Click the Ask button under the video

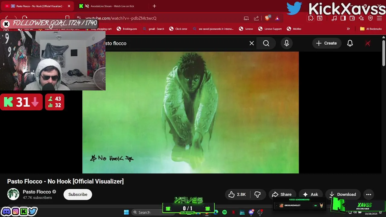click(x=310, y=195)
